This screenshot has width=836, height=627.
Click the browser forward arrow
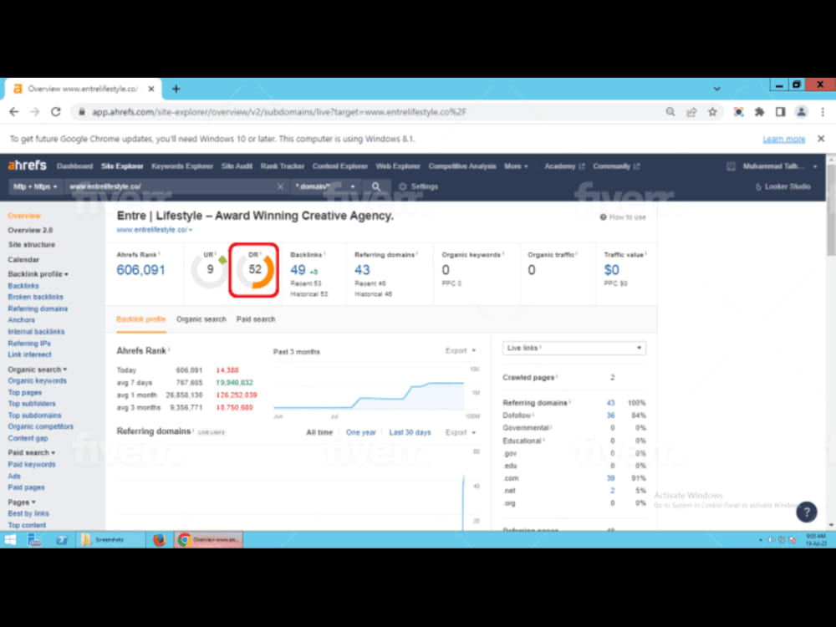coord(34,112)
